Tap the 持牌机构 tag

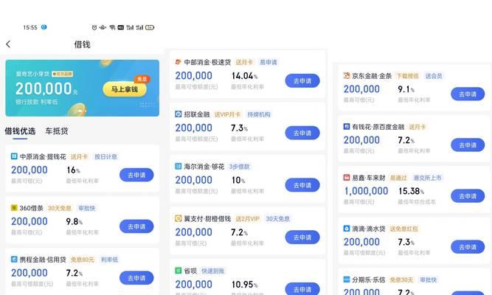pyautogui.click(x=259, y=114)
